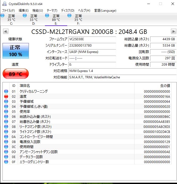
Task: Click the drive letter field E:
Action: (x=92, y=65)
